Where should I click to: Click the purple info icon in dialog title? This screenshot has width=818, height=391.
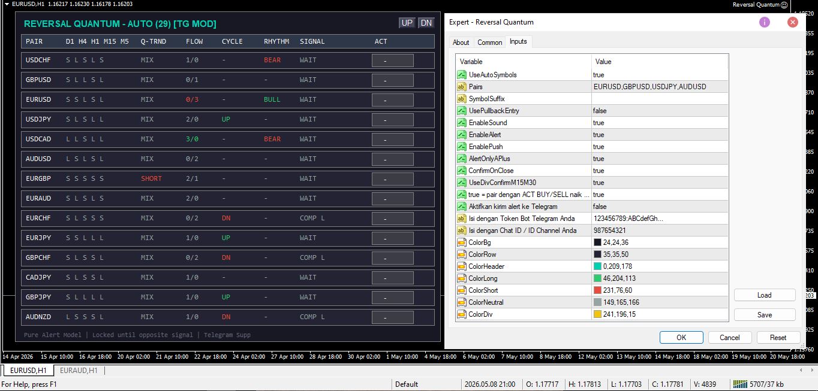click(x=765, y=22)
